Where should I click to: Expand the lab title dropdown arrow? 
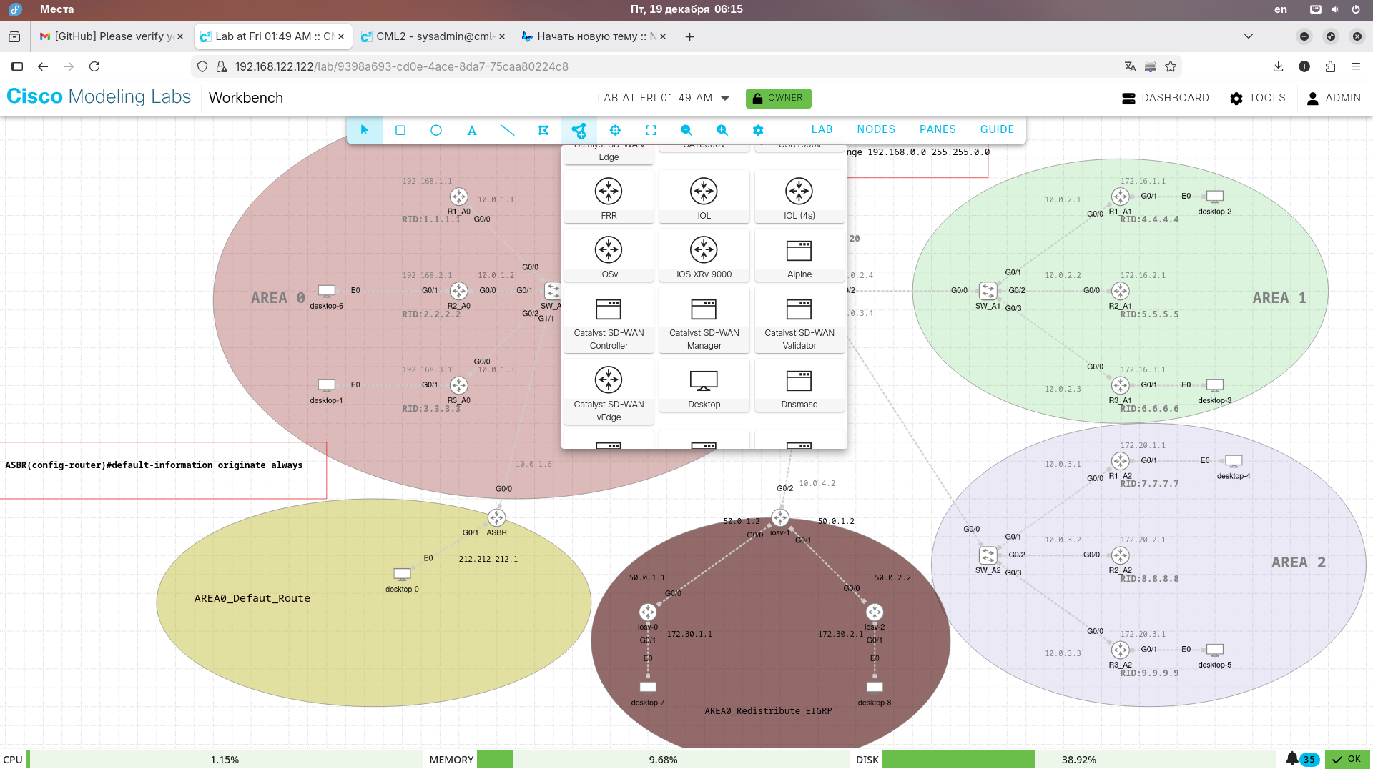tap(725, 98)
